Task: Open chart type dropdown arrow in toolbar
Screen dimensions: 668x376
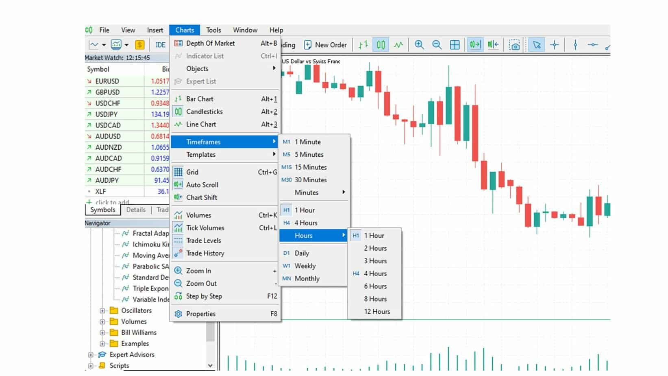Action: pyautogui.click(x=104, y=45)
